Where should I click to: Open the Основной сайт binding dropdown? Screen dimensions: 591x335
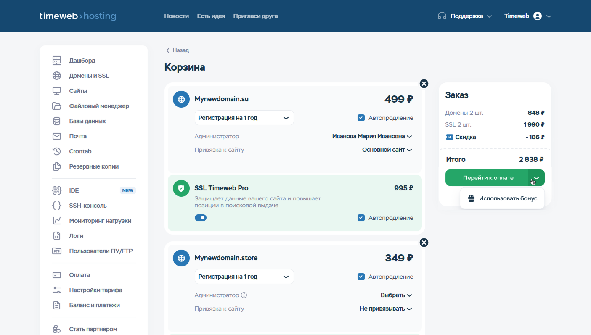click(x=387, y=150)
